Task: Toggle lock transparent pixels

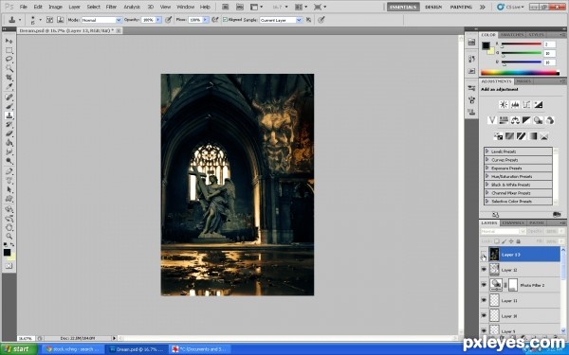Action: tap(497, 241)
